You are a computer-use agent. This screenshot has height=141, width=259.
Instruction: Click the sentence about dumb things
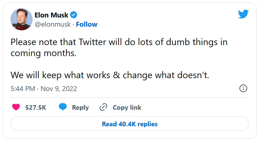[x=119, y=42]
